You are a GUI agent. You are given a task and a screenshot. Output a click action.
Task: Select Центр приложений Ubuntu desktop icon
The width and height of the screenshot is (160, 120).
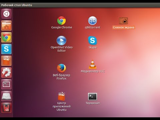click(61, 96)
